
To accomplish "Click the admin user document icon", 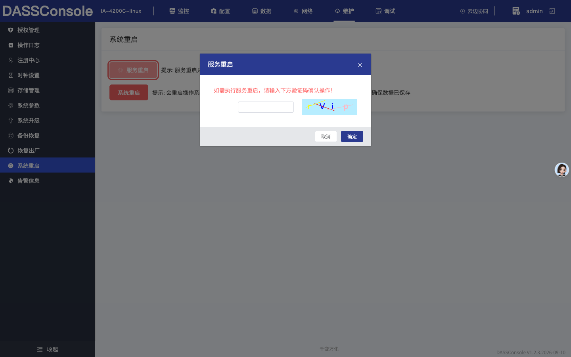I will 516,11.
